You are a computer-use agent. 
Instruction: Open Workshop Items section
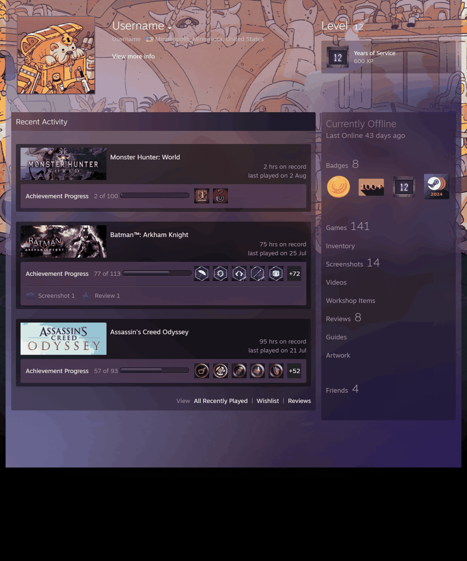[351, 301]
